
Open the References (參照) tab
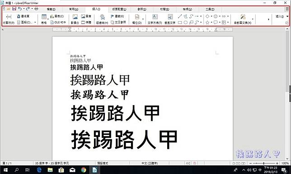(142, 9)
